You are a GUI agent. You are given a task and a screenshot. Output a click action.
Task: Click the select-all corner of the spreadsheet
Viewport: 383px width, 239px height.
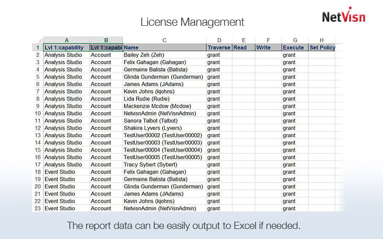click(x=37, y=40)
